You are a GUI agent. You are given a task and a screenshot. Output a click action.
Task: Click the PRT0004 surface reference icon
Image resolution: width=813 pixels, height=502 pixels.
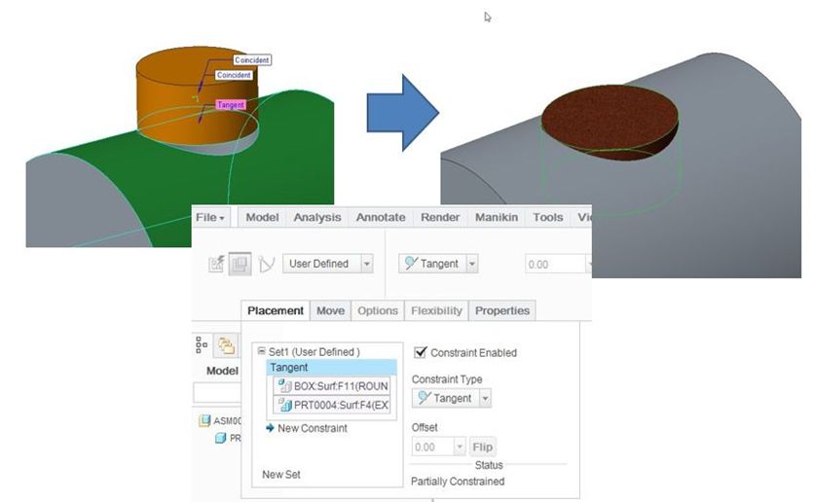tap(284, 405)
